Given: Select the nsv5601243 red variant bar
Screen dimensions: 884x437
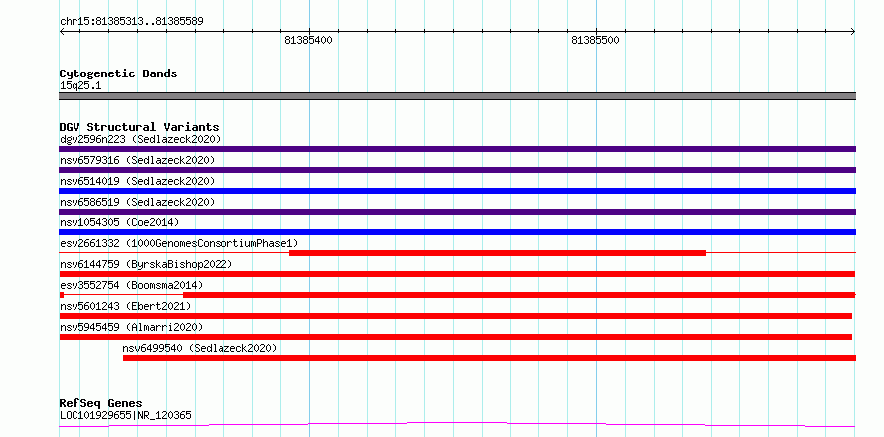Looking at the screenshot, I should pos(456,316).
